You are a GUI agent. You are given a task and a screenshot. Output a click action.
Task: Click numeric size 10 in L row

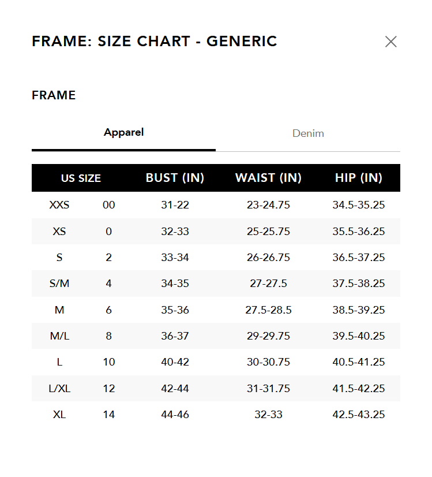click(x=108, y=362)
